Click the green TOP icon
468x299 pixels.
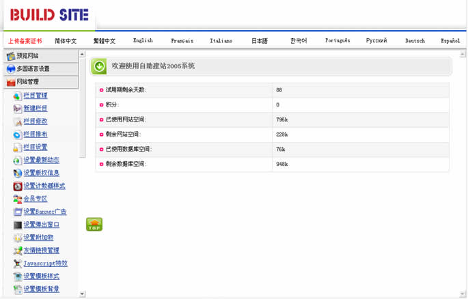coord(94,225)
